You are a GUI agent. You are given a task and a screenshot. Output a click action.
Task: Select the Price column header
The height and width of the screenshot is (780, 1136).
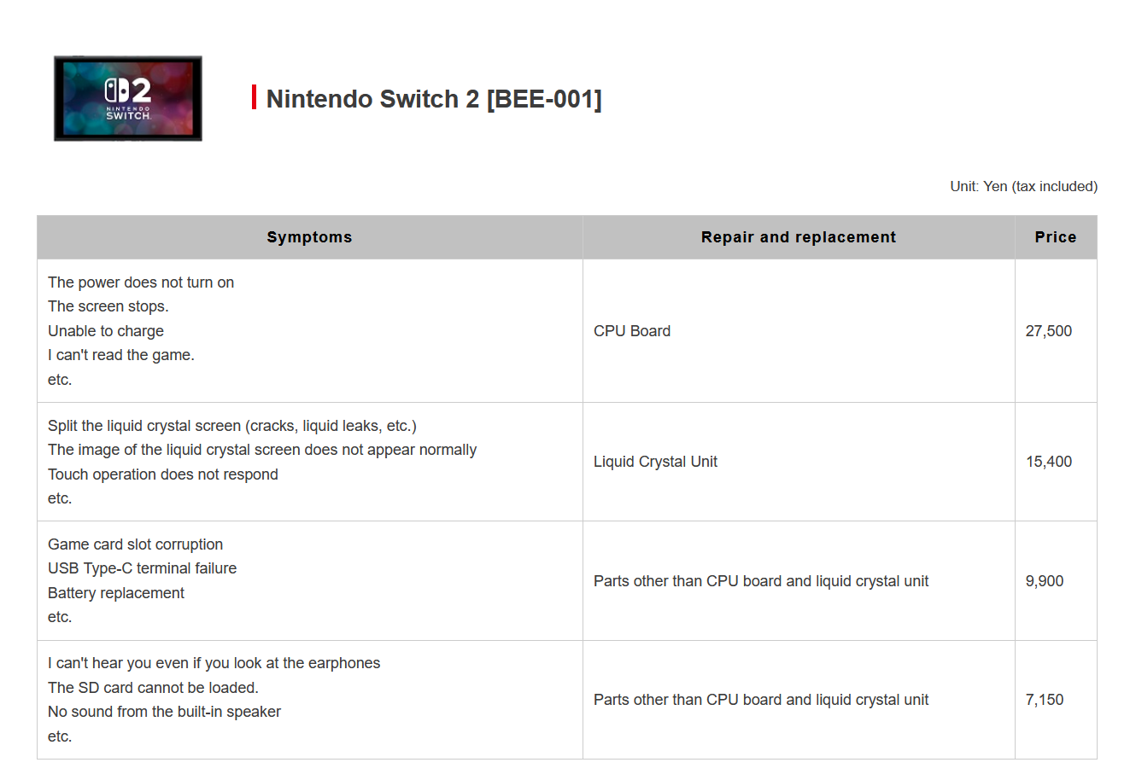click(1055, 237)
